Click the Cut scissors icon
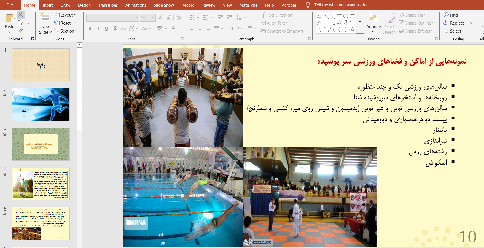This screenshot has width=484, height=248. [21, 15]
